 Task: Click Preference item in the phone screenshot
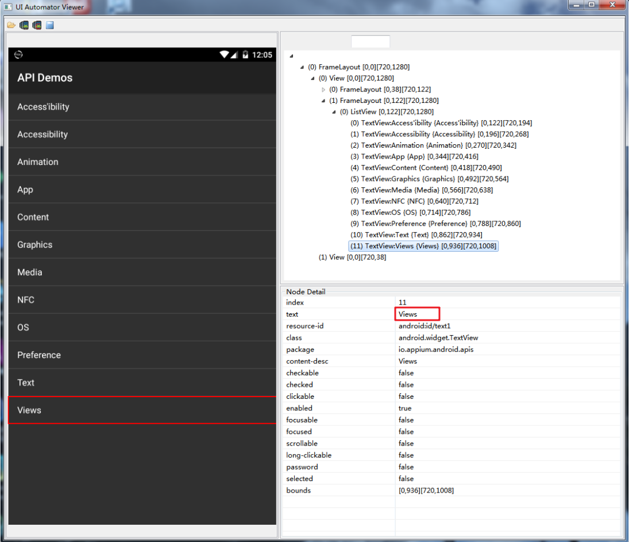click(142, 355)
